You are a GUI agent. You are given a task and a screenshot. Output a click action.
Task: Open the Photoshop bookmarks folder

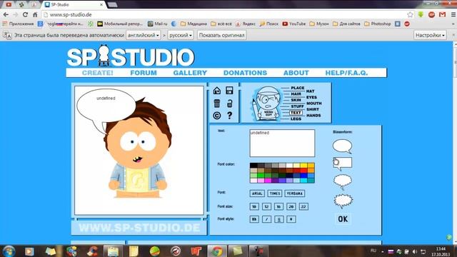coord(378,24)
